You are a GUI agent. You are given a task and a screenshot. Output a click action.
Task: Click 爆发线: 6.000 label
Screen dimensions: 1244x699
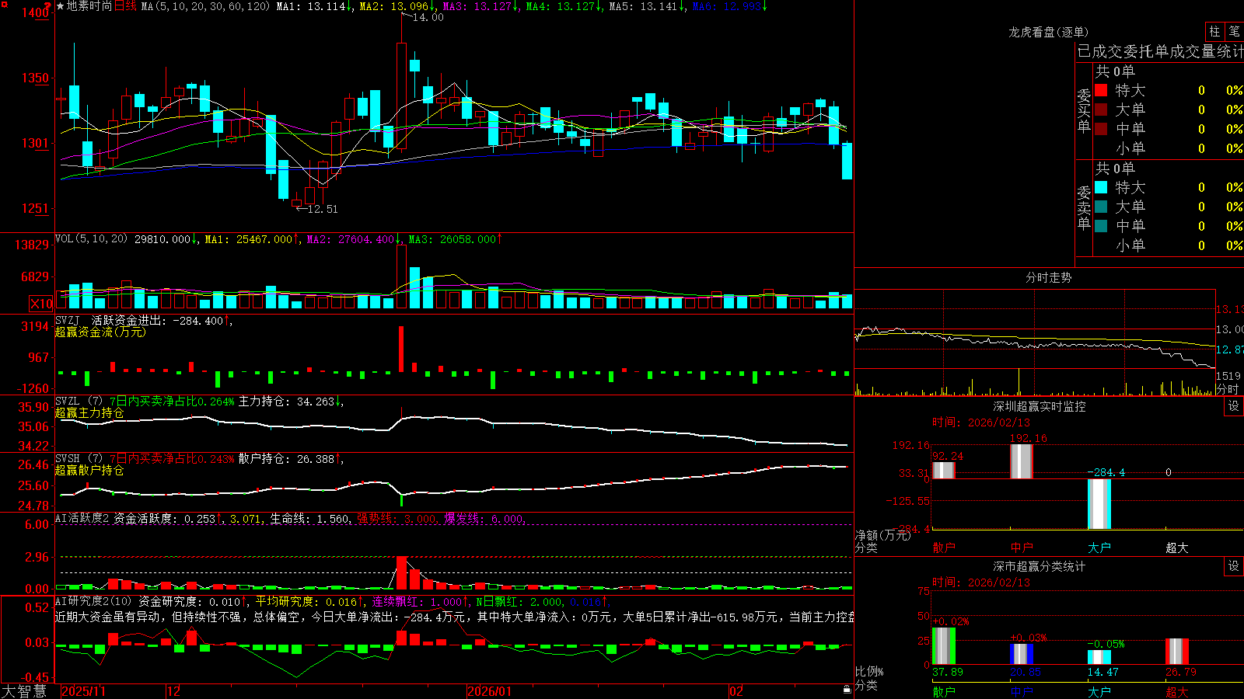(x=484, y=518)
